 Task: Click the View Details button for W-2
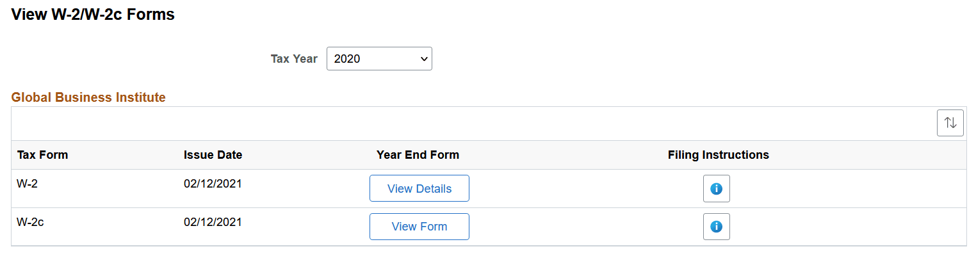pyautogui.click(x=419, y=189)
